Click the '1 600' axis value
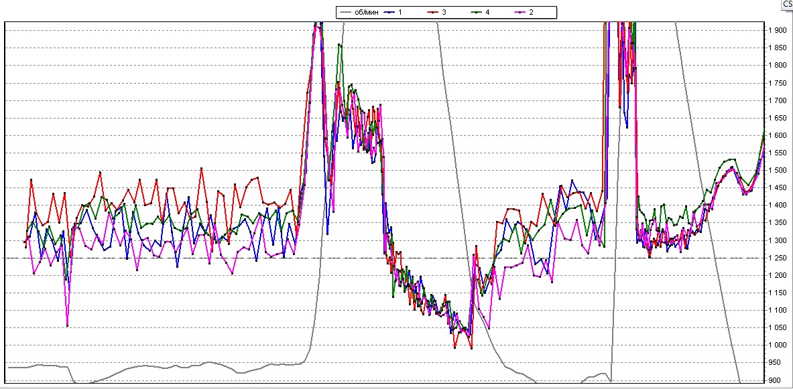This screenshot has width=793, height=389. [x=777, y=135]
